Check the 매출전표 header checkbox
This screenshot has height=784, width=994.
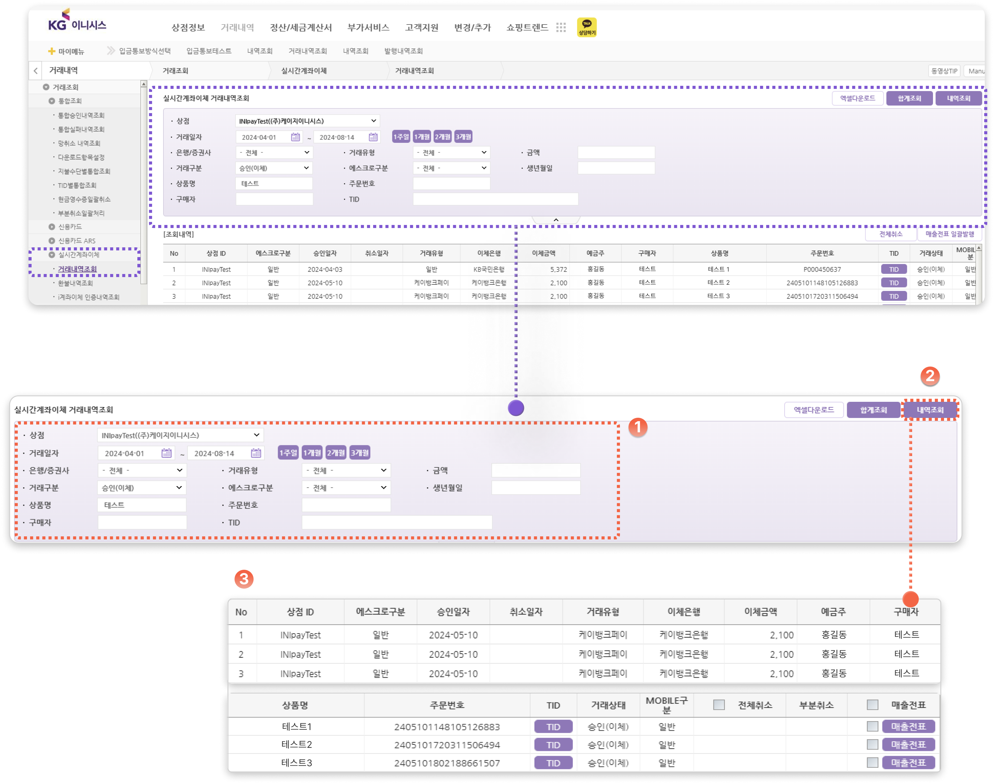[x=872, y=705]
